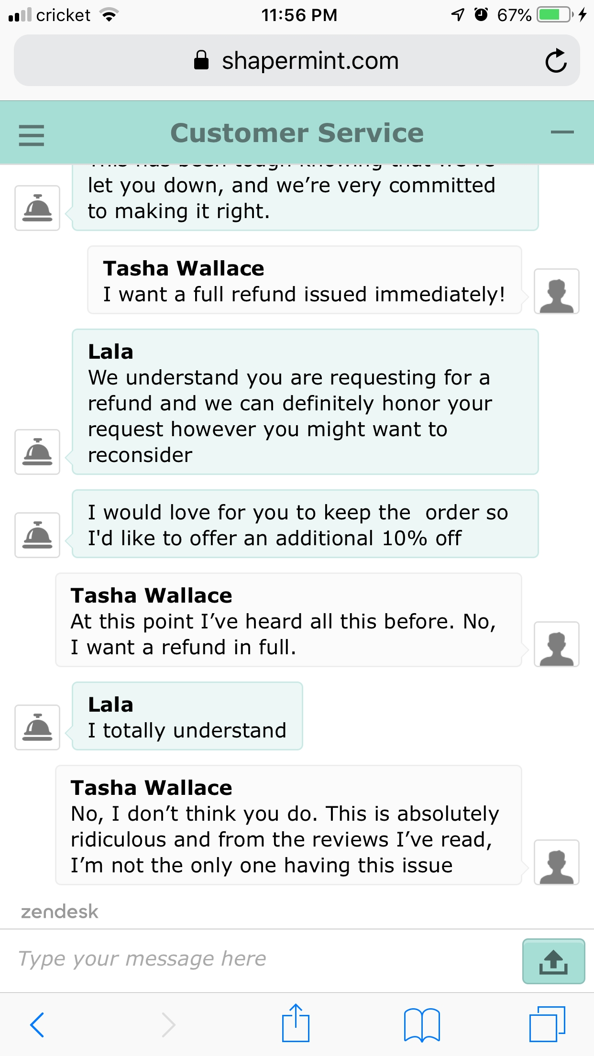Viewport: 594px width, 1056px height.
Task: Tap Tasha Wallace avatar beside refund-immediately message
Action: (x=556, y=291)
